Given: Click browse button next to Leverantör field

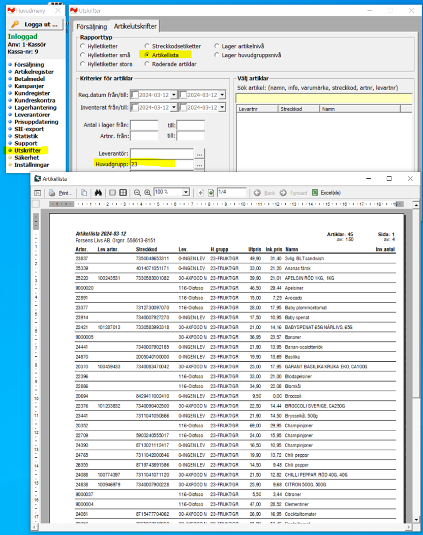Looking at the screenshot, I should point(200,153).
